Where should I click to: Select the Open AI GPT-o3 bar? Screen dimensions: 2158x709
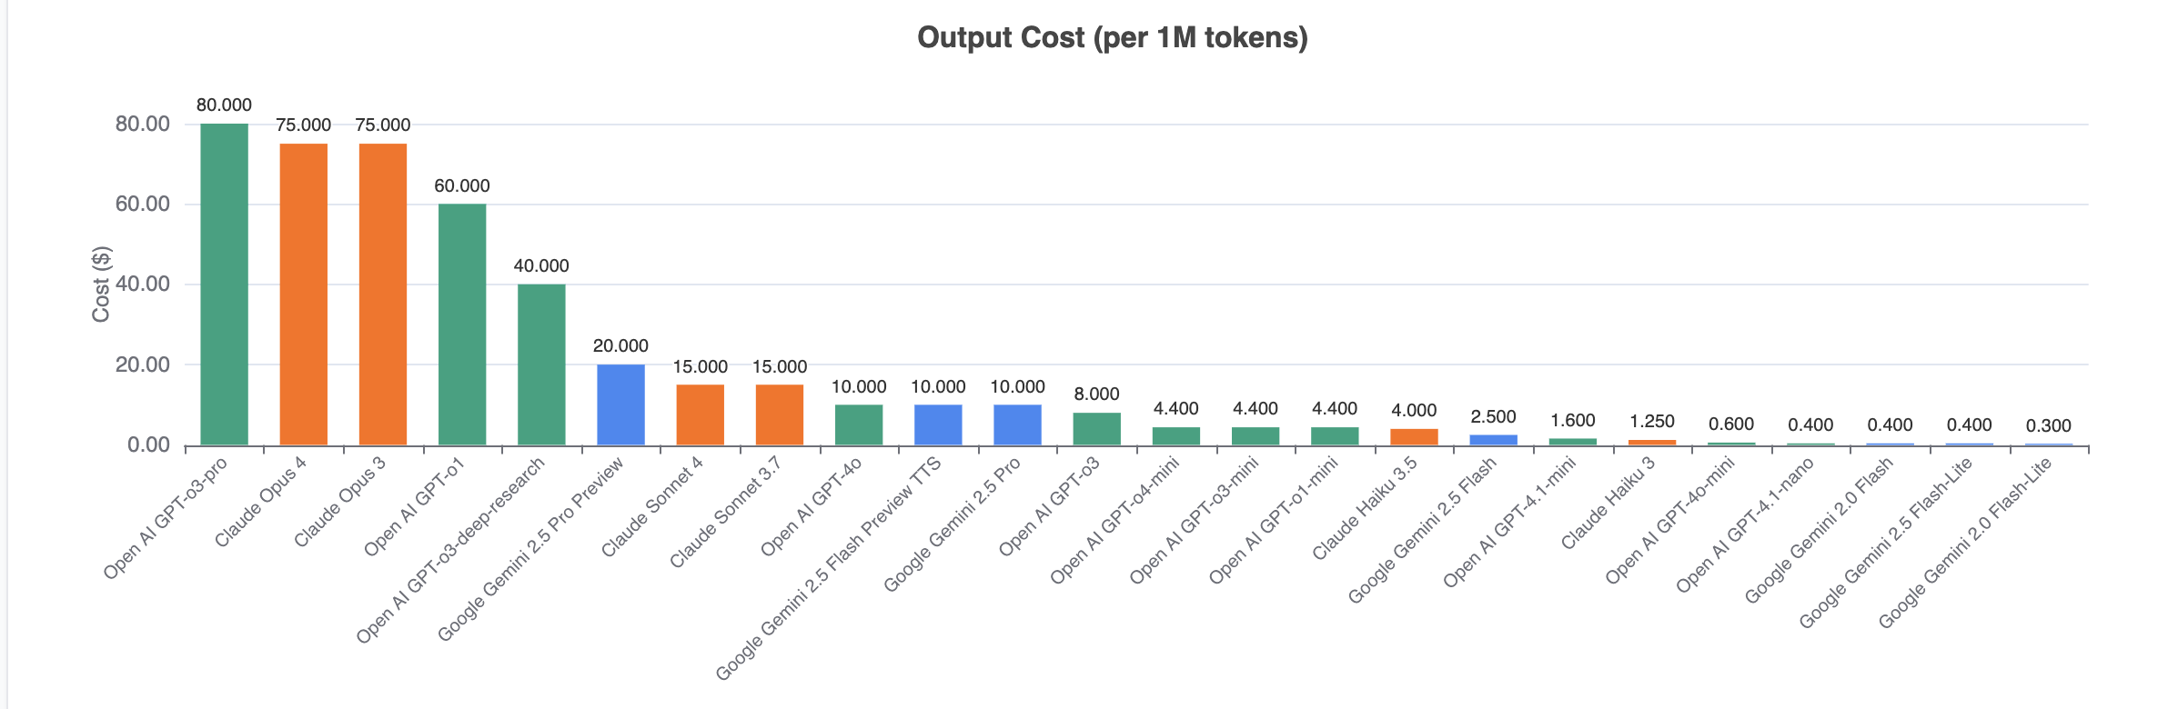tap(1096, 429)
